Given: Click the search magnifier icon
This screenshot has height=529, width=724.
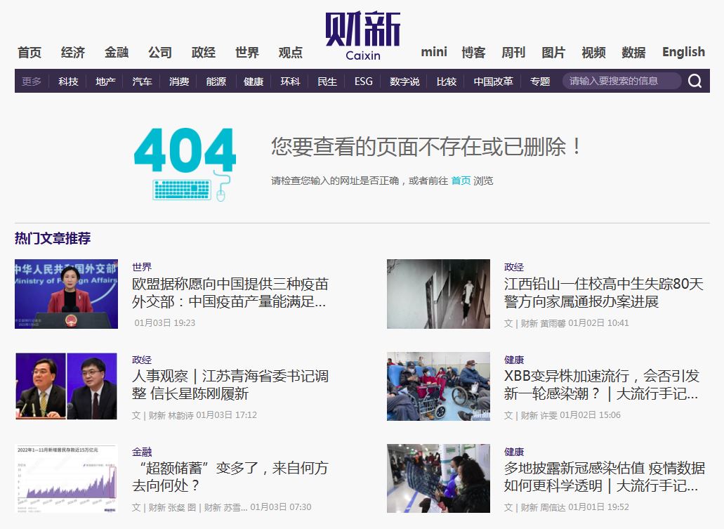Looking at the screenshot, I should pos(695,81).
